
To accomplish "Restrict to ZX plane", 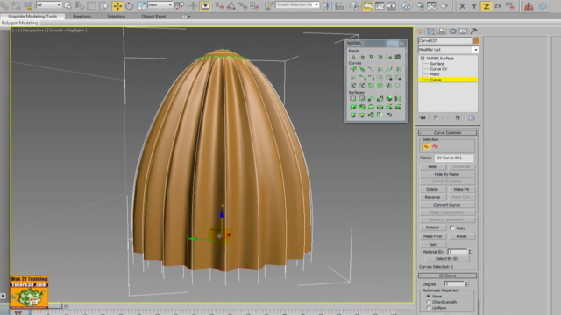I will point(498,6).
